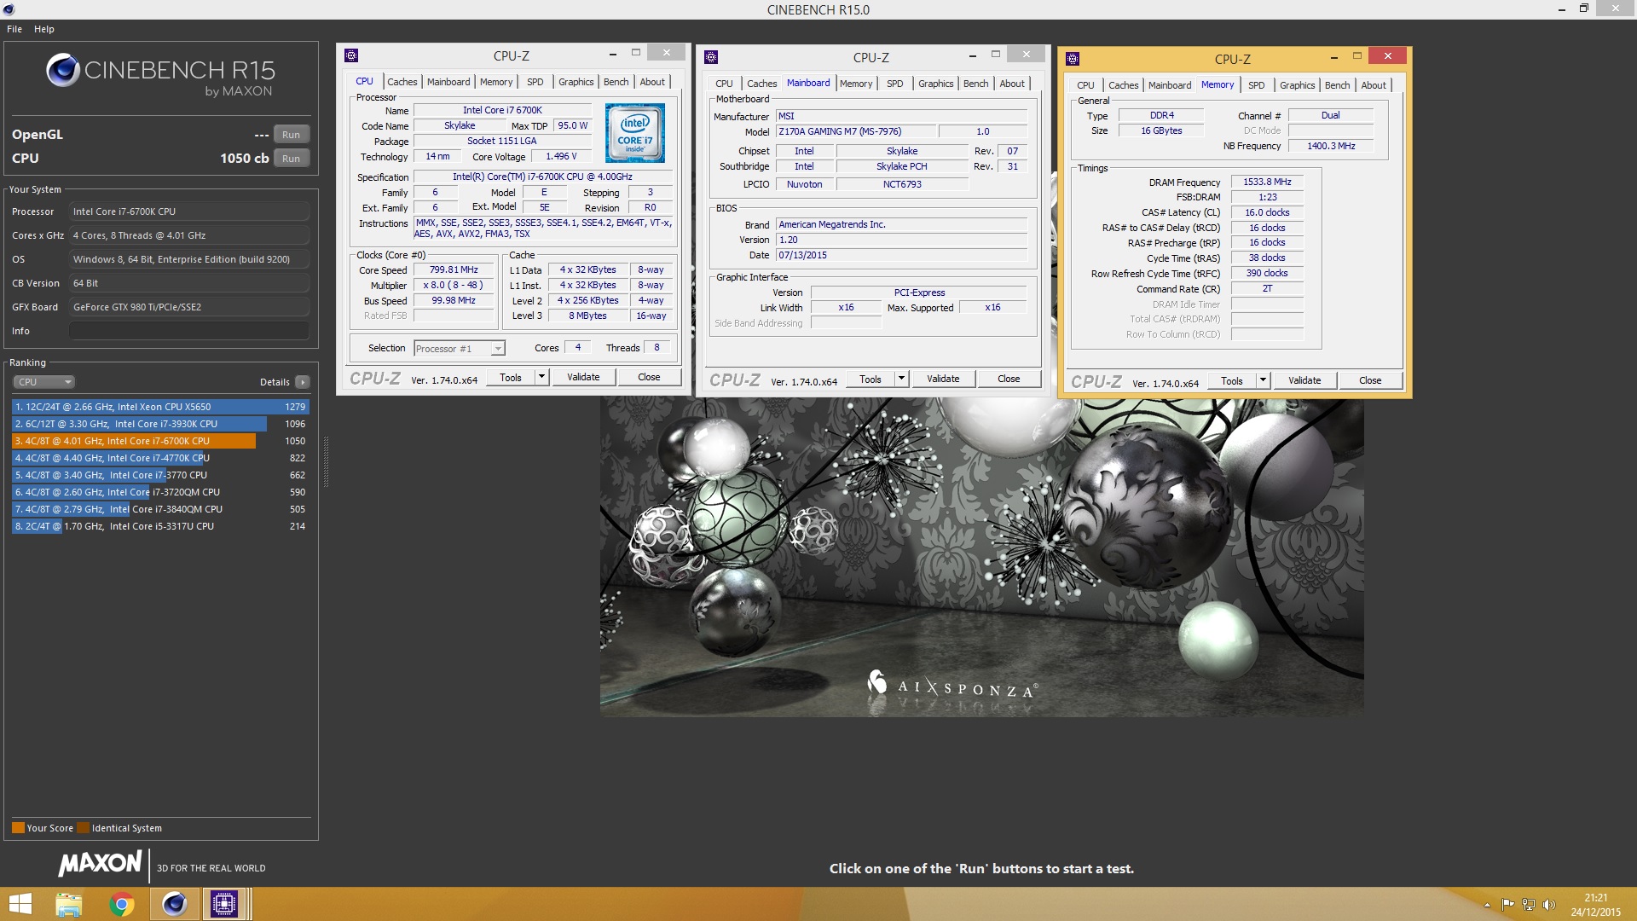This screenshot has height=921, width=1637.
Task: Switch to CPU-Z taskbar icon
Action: click(x=224, y=904)
